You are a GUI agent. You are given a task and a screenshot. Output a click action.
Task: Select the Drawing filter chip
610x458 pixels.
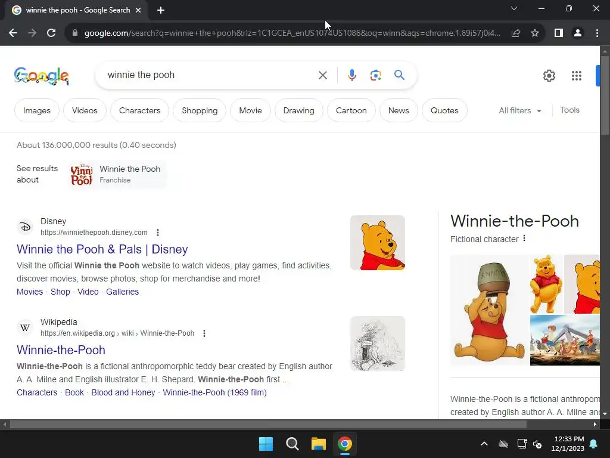pyautogui.click(x=299, y=110)
